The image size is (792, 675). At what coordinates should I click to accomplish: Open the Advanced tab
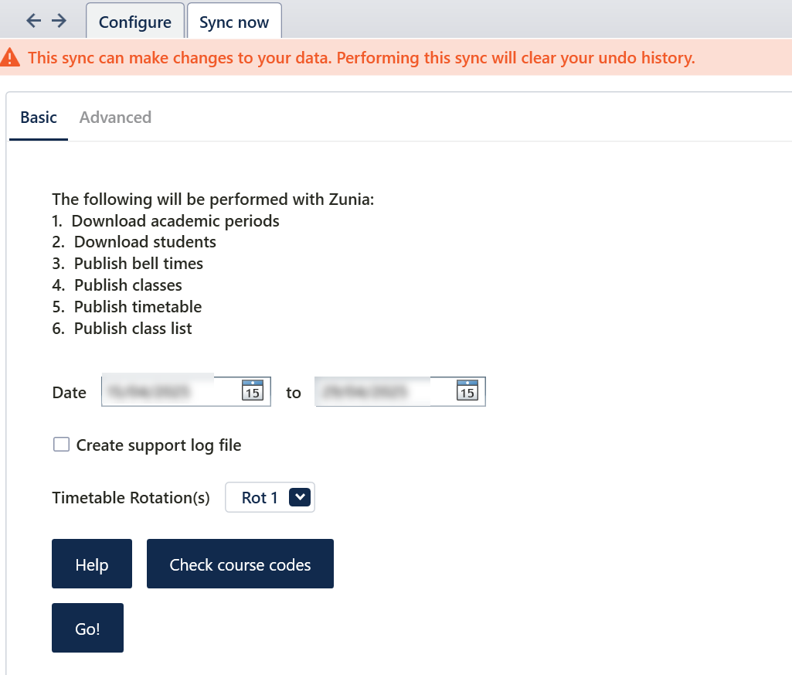click(115, 118)
